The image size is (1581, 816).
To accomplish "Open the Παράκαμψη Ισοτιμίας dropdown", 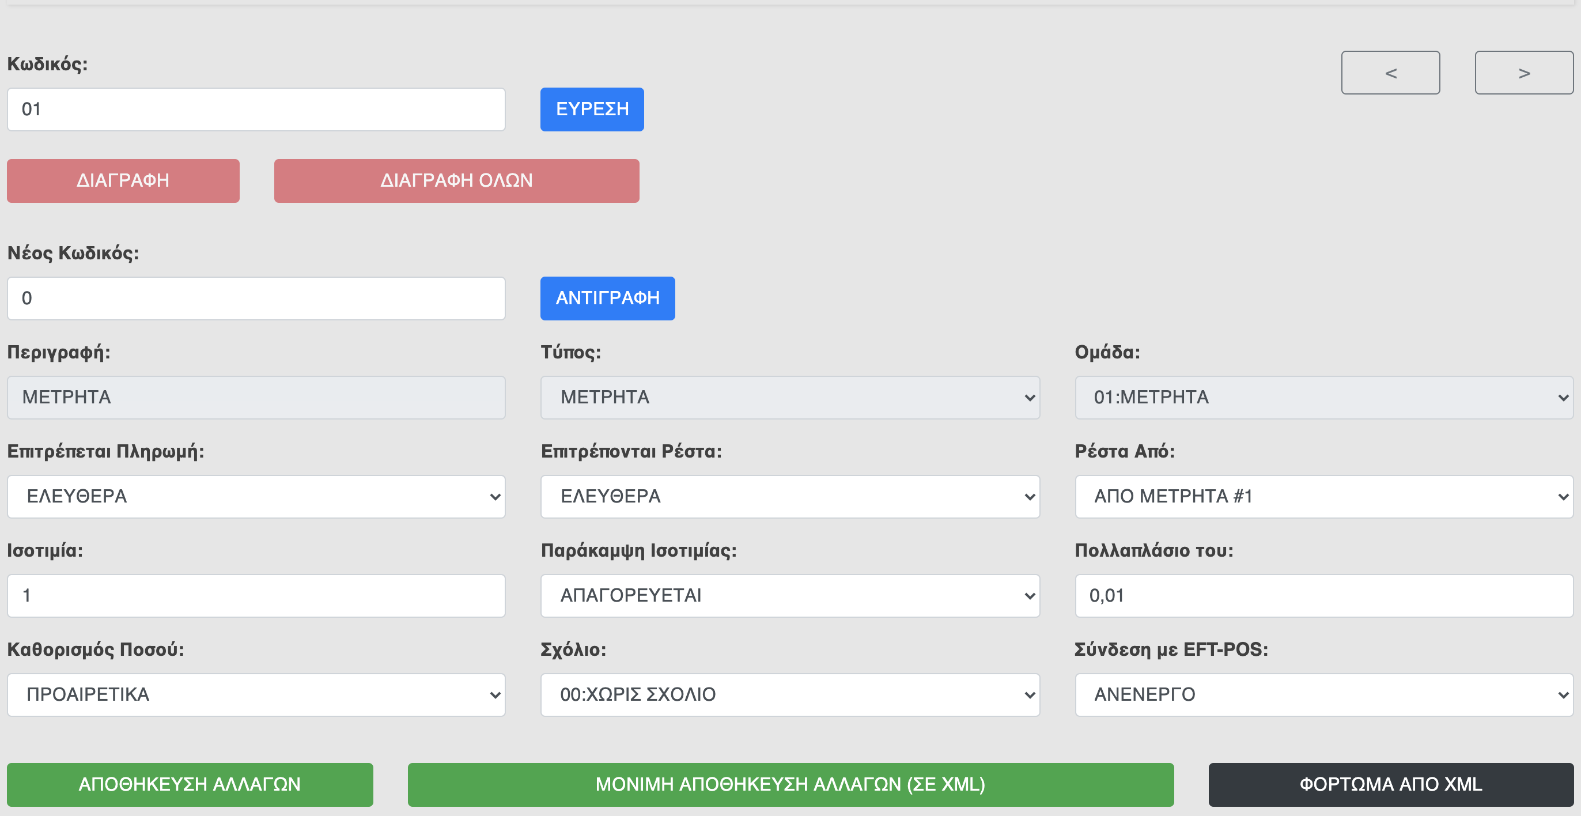I will click(790, 595).
